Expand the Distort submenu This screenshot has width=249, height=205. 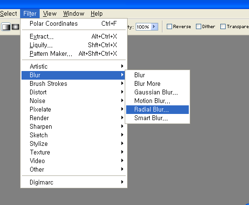tap(74, 92)
